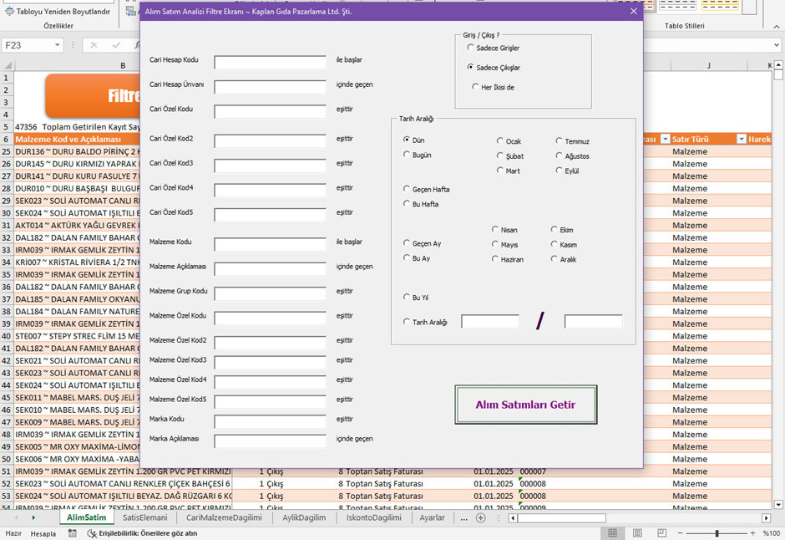Image resolution: width=785 pixels, height=540 pixels.
Task: Select the month Ocak
Action: coord(509,141)
